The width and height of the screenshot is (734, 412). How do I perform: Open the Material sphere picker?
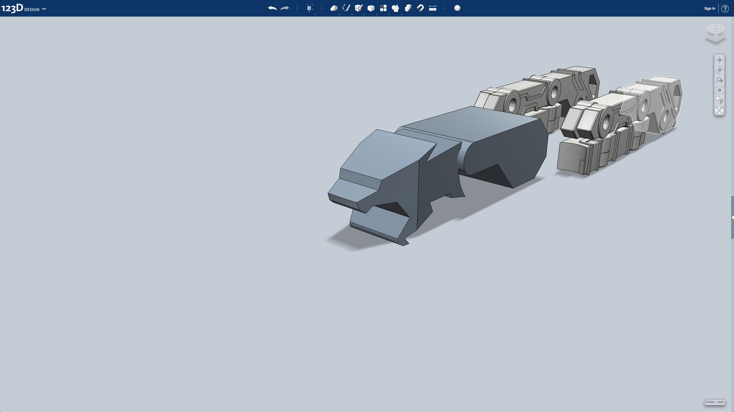pos(457,8)
